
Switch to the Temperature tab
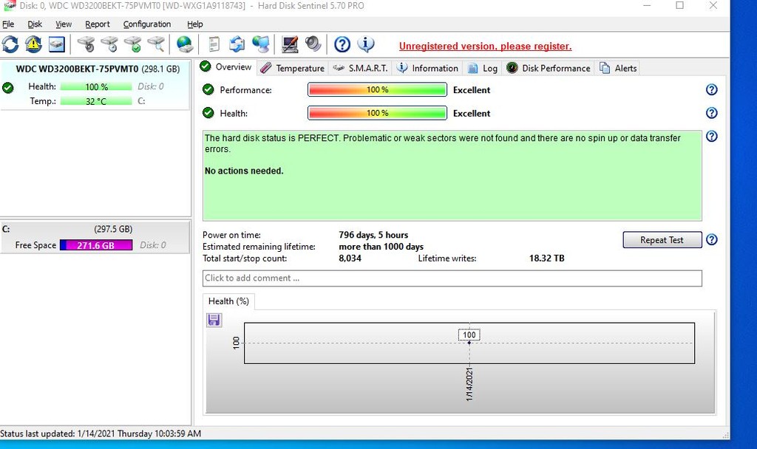point(293,68)
